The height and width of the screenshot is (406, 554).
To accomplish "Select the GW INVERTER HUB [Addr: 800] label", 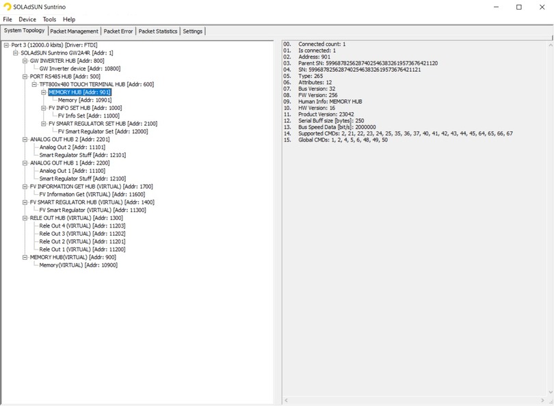I will [x=67, y=61].
